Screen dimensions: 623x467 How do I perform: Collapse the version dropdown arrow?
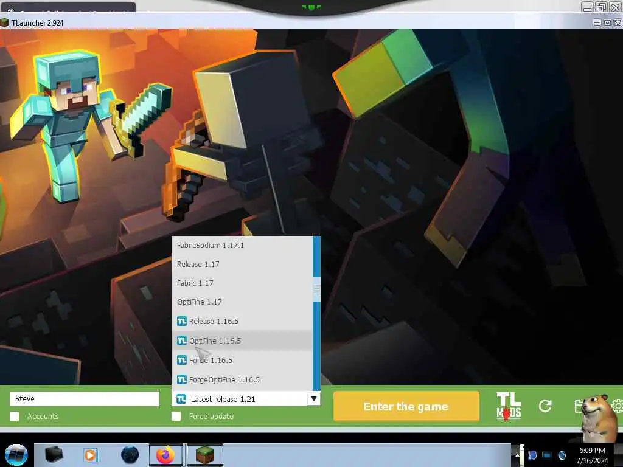pos(314,399)
